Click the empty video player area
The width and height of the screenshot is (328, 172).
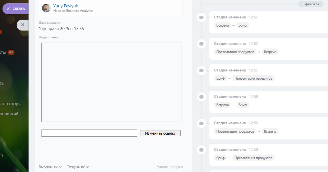coord(111,82)
